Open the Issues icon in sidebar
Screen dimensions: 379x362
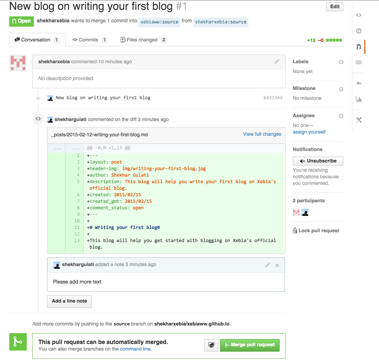359,31
